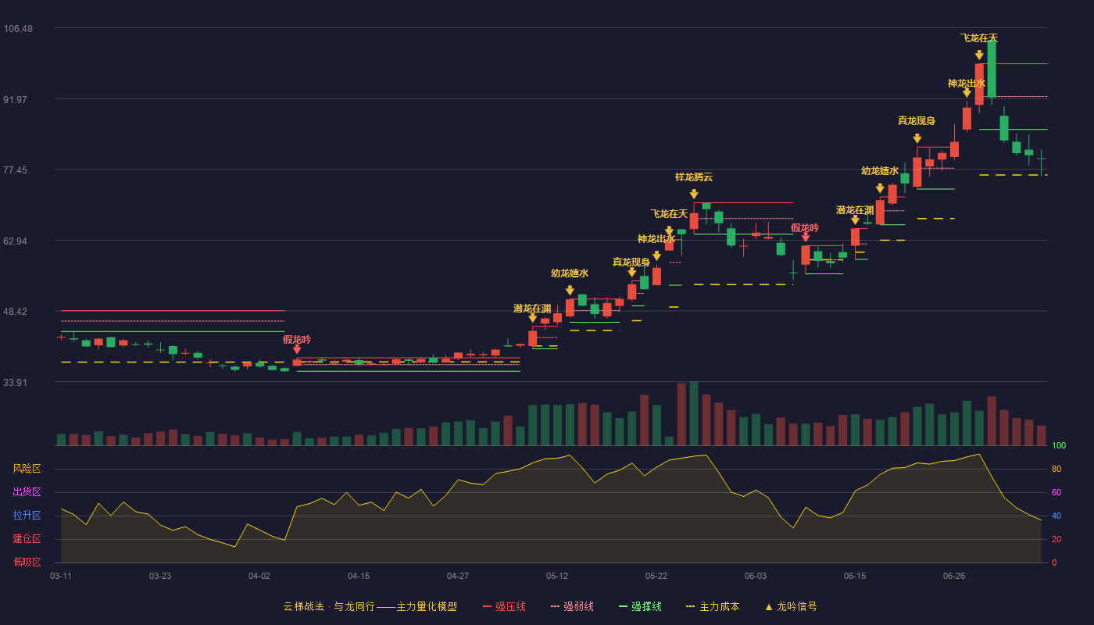Image resolution: width=1094 pixels, height=625 pixels.
Task: Click the 40 indicator scale label
Action: 1056,516
